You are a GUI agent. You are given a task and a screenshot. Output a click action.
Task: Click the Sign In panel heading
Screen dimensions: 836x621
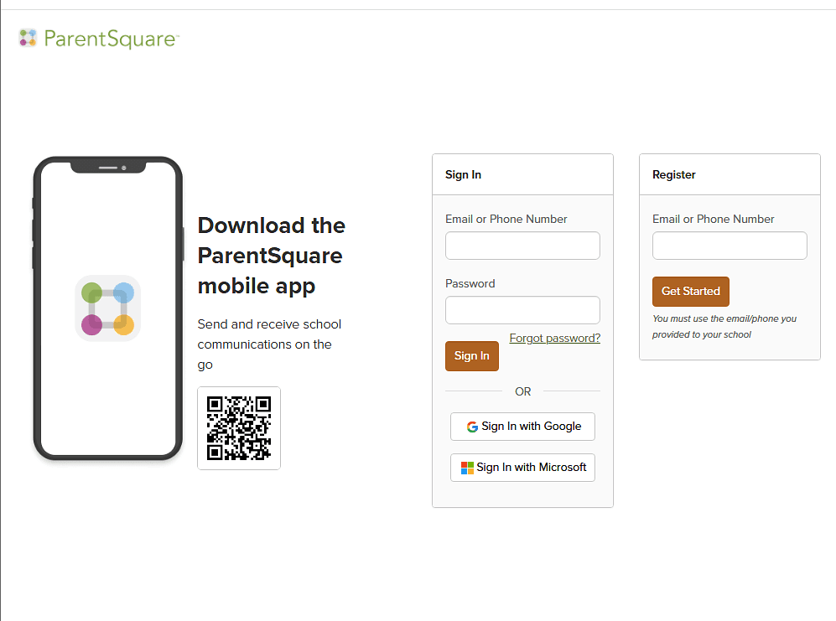click(x=463, y=175)
